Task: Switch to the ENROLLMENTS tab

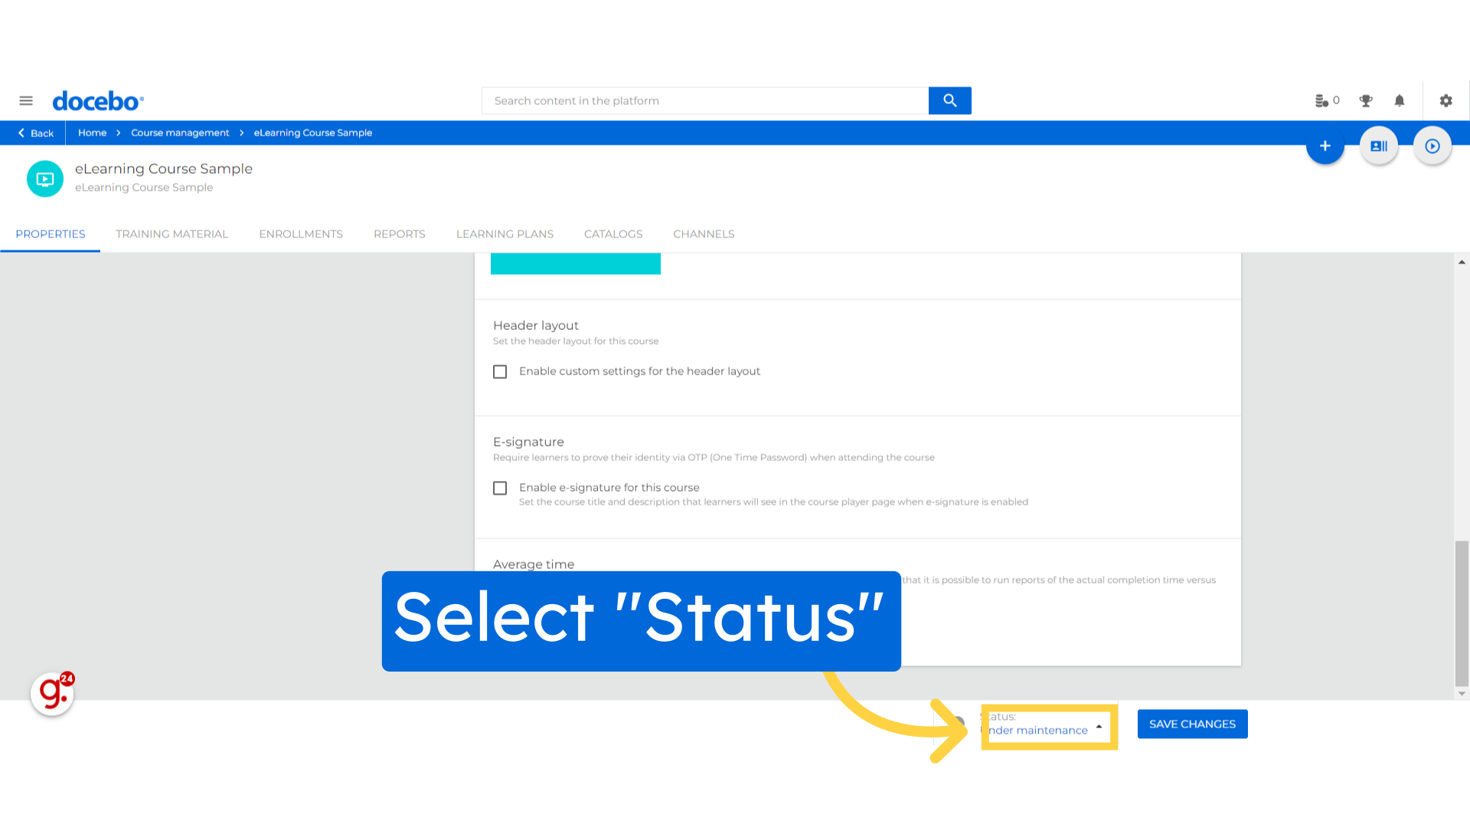Action: 301,234
